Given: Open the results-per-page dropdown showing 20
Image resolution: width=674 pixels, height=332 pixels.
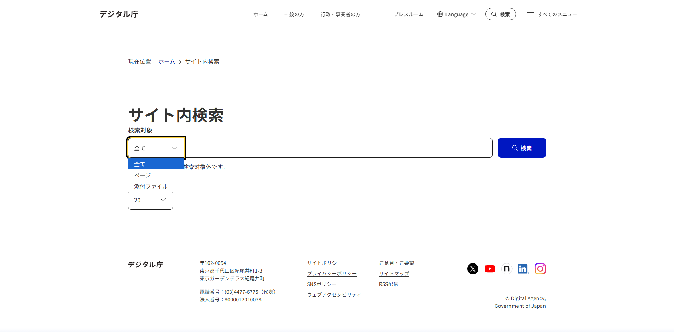Looking at the screenshot, I should coord(151,200).
